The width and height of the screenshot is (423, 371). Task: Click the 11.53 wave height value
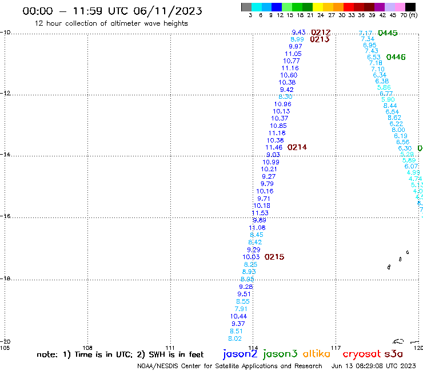(x=260, y=213)
